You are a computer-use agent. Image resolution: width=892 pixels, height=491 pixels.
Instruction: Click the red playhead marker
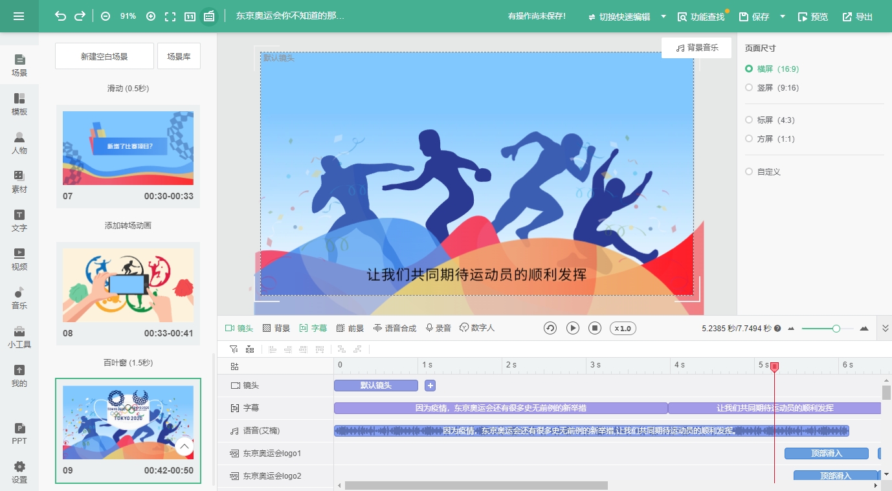coord(774,367)
